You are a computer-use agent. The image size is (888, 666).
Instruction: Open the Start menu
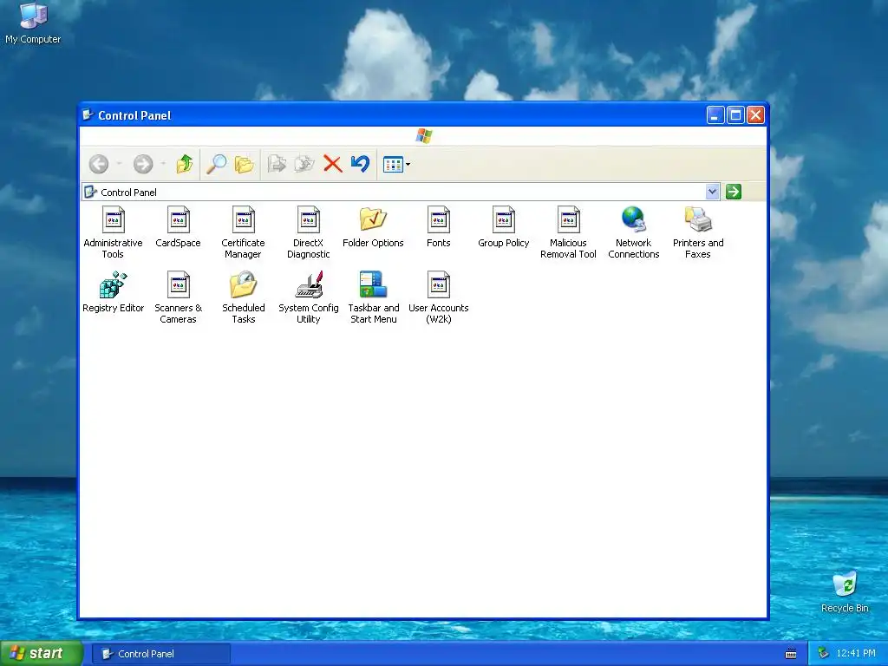[x=42, y=654]
